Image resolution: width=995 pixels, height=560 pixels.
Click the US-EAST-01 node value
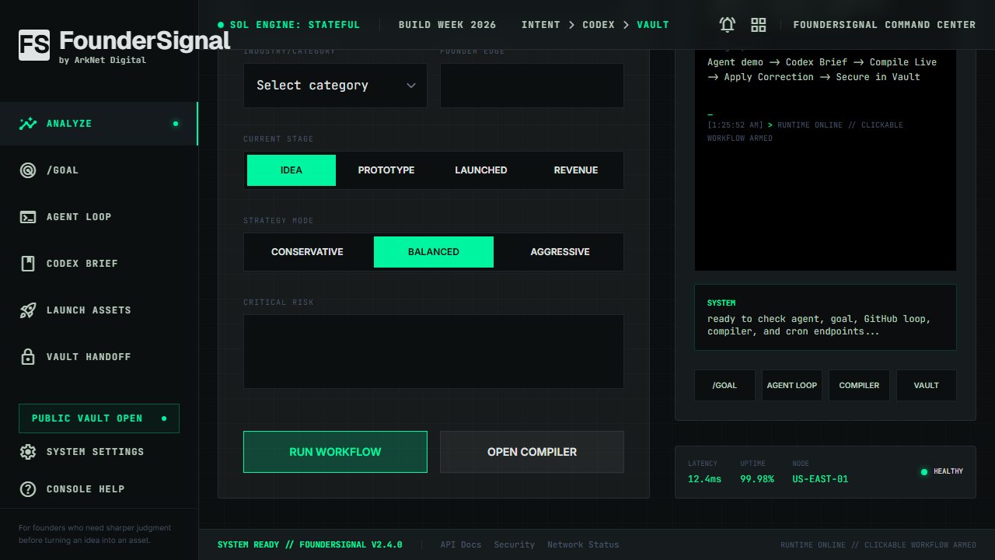click(820, 479)
